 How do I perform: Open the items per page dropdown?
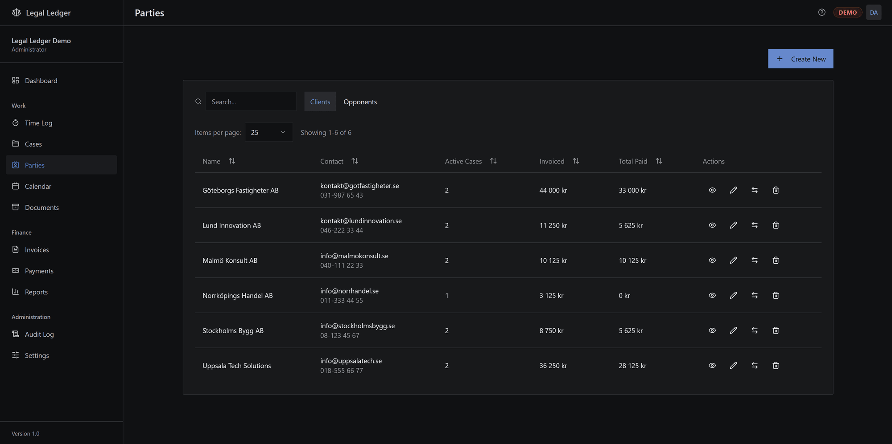(x=269, y=132)
